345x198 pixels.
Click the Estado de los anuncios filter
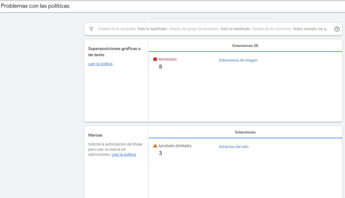(291, 29)
